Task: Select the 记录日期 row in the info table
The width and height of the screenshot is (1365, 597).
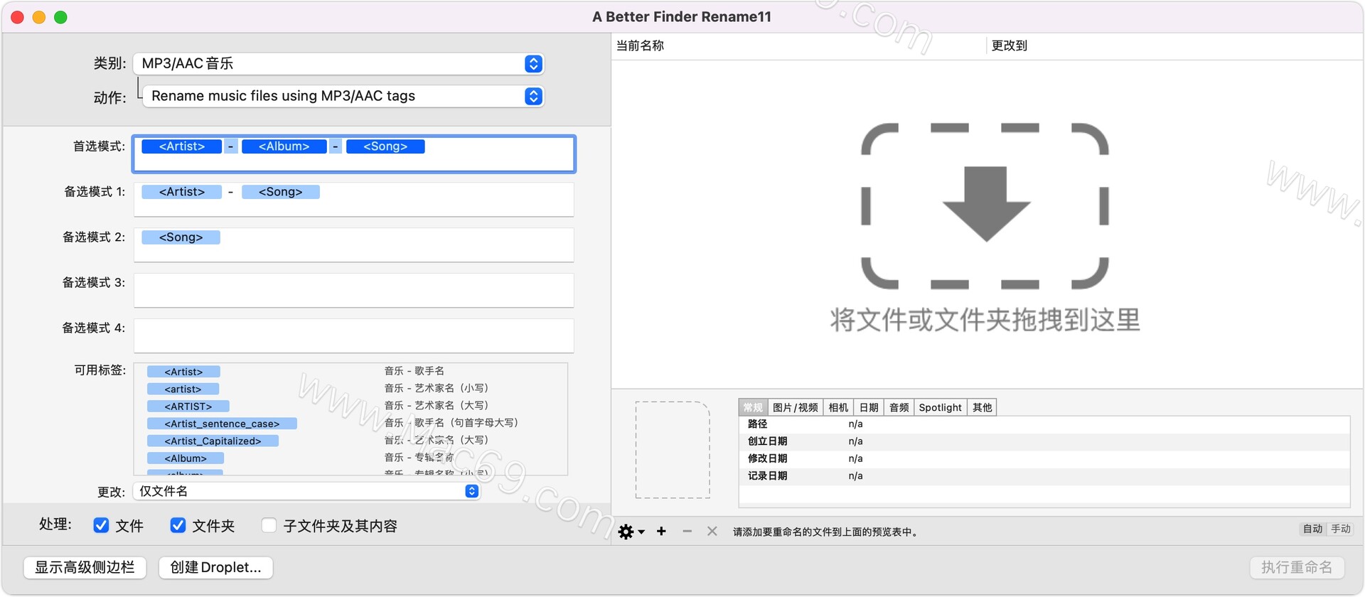Action: click(x=1044, y=476)
